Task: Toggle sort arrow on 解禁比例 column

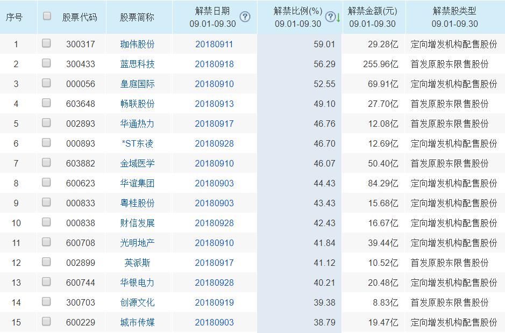Action: pyautogui.click(x=338, y=17)
